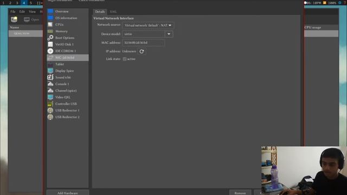Click the Device model virtio text field
The image size is (347, 195).
coord(144,34)
